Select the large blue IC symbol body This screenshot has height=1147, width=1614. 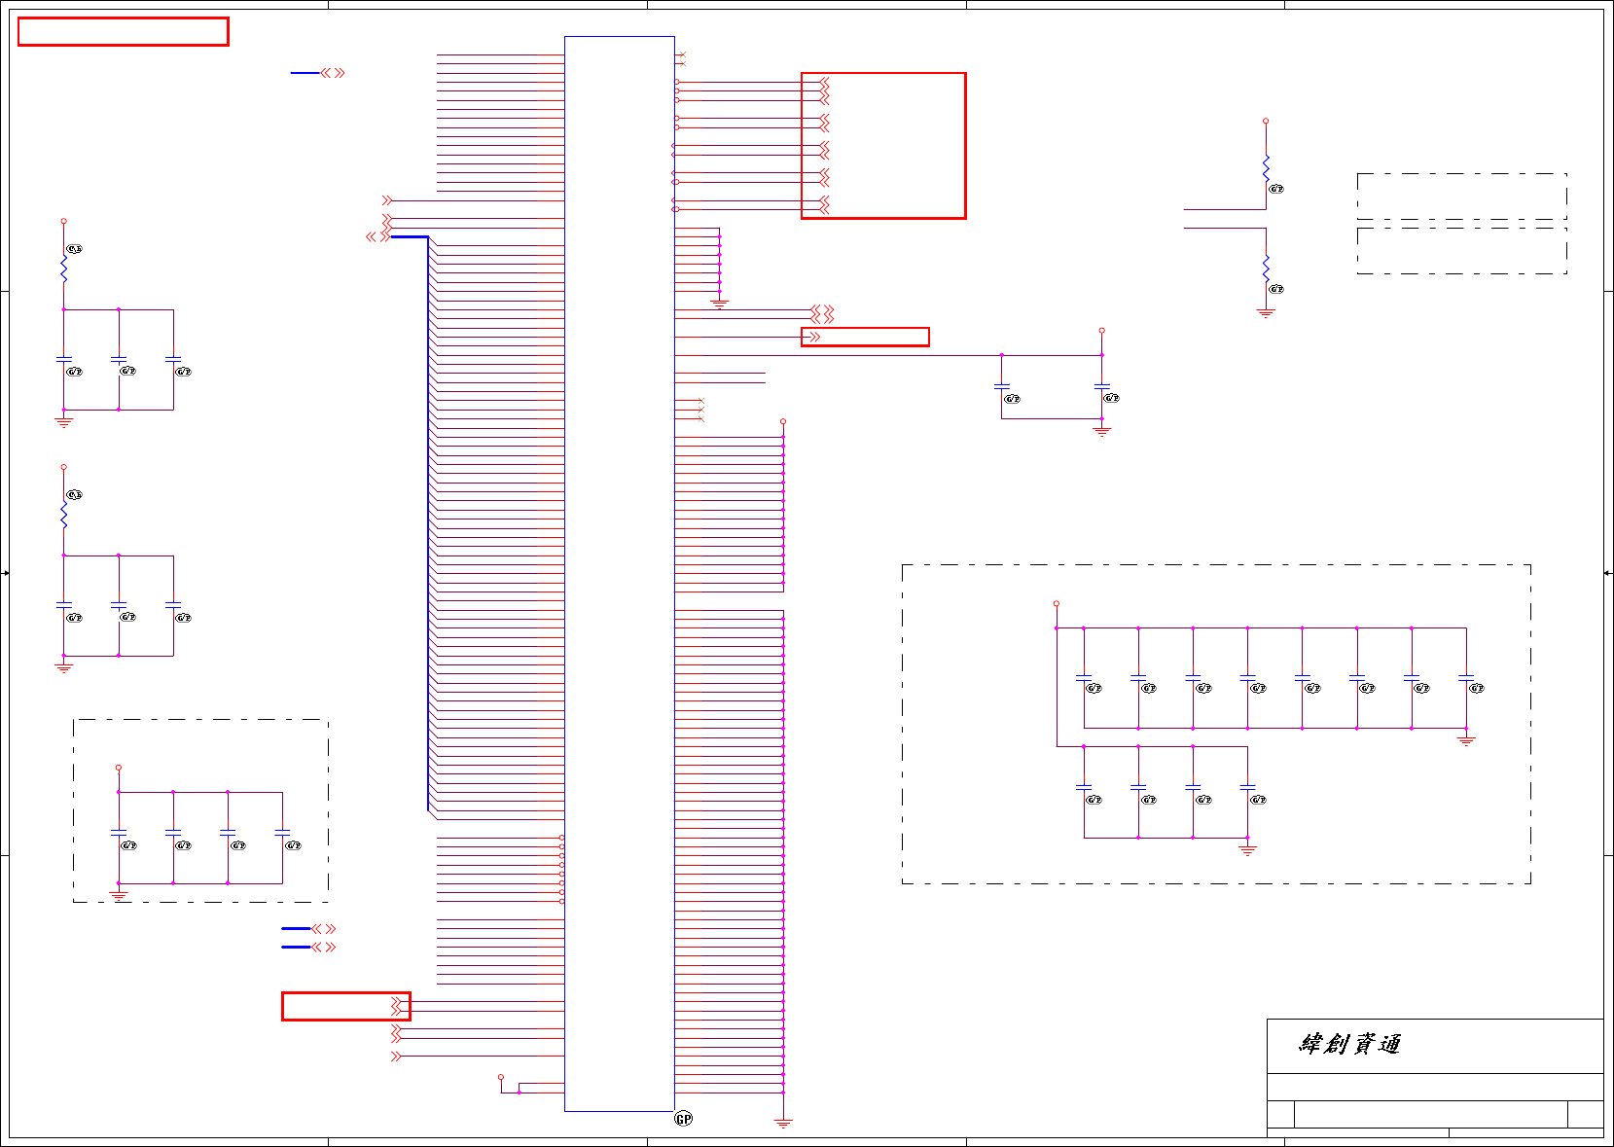[620, 574]
